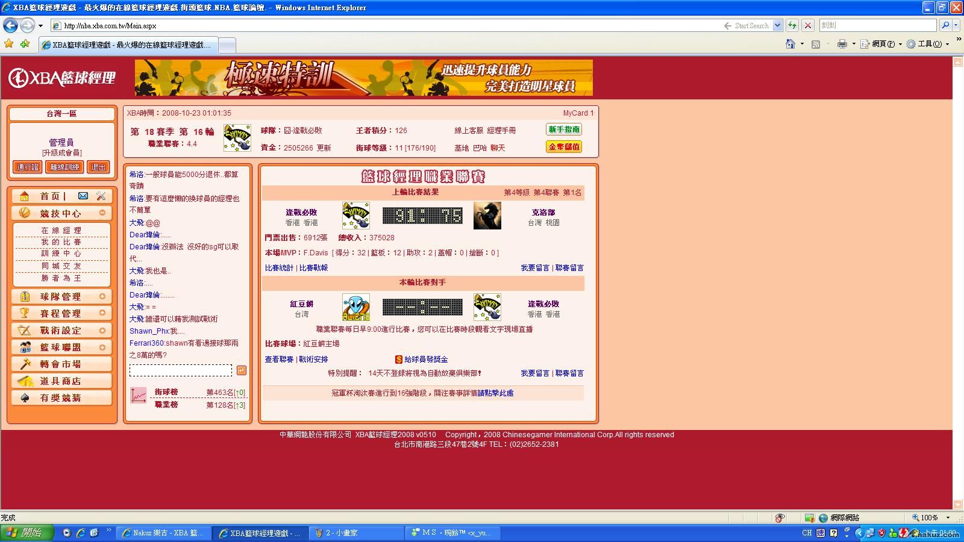
Task: Click the XBA籃球經理 logo
Action: [61, 78]
